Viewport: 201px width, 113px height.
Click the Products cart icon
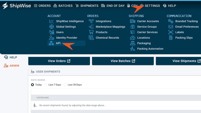tap(91, 32)
